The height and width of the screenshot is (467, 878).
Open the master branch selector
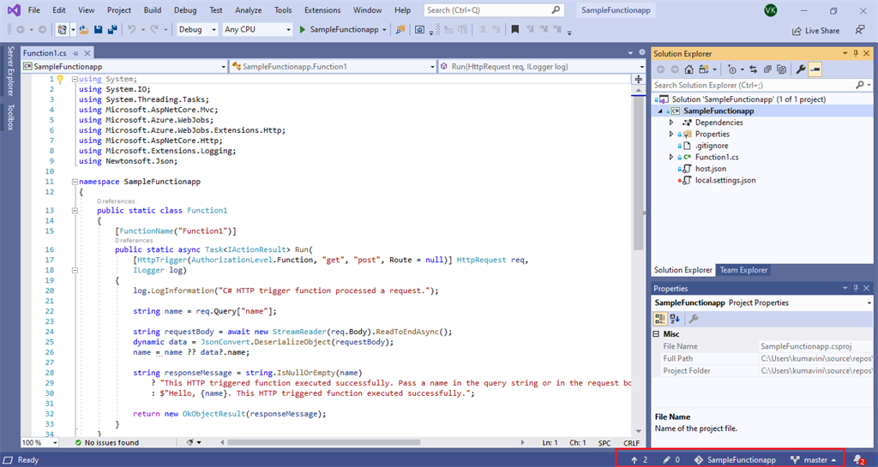[814, 460]
